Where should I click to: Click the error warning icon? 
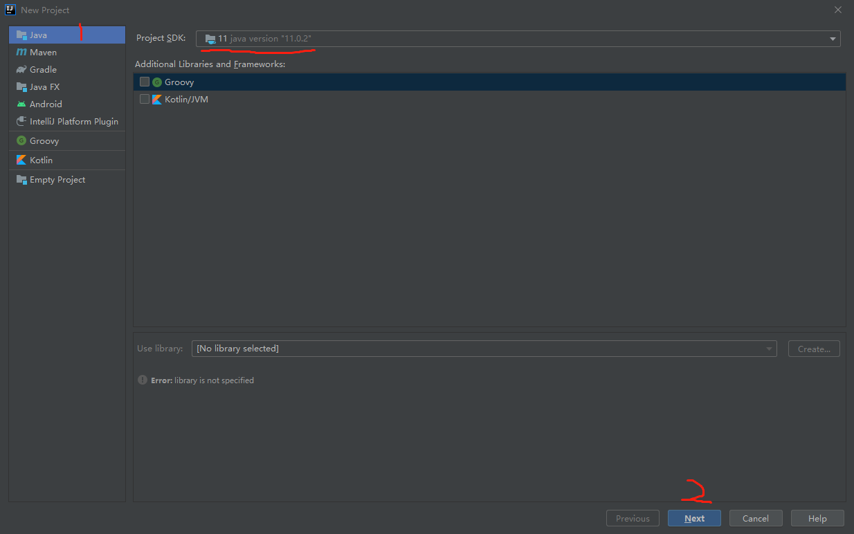[143, 380]
